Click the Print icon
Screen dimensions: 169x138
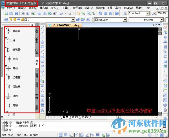23,13
